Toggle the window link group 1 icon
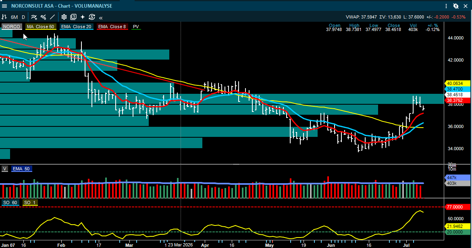 456,6
